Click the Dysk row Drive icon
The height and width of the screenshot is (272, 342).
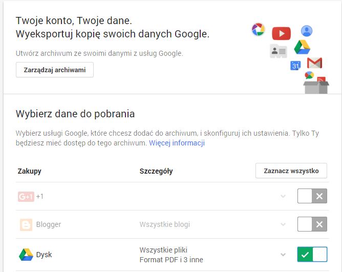26,255
